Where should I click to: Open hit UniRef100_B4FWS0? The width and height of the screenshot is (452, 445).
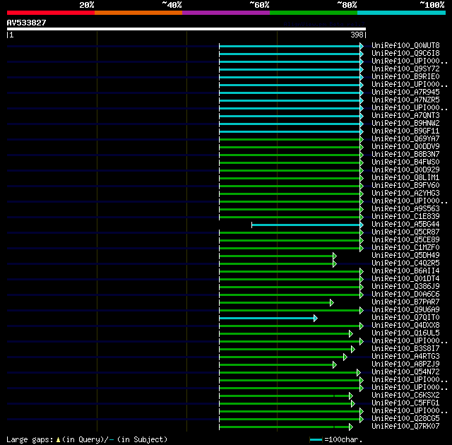pyautogui.click(x=405, y=162)
